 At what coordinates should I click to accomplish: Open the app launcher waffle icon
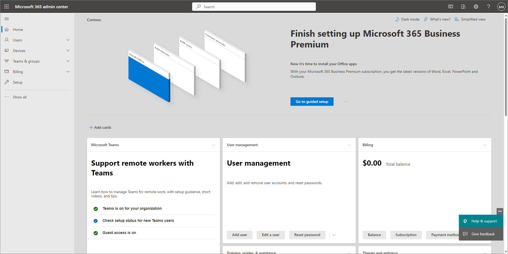pyautogui.click(x=7, y=7)
